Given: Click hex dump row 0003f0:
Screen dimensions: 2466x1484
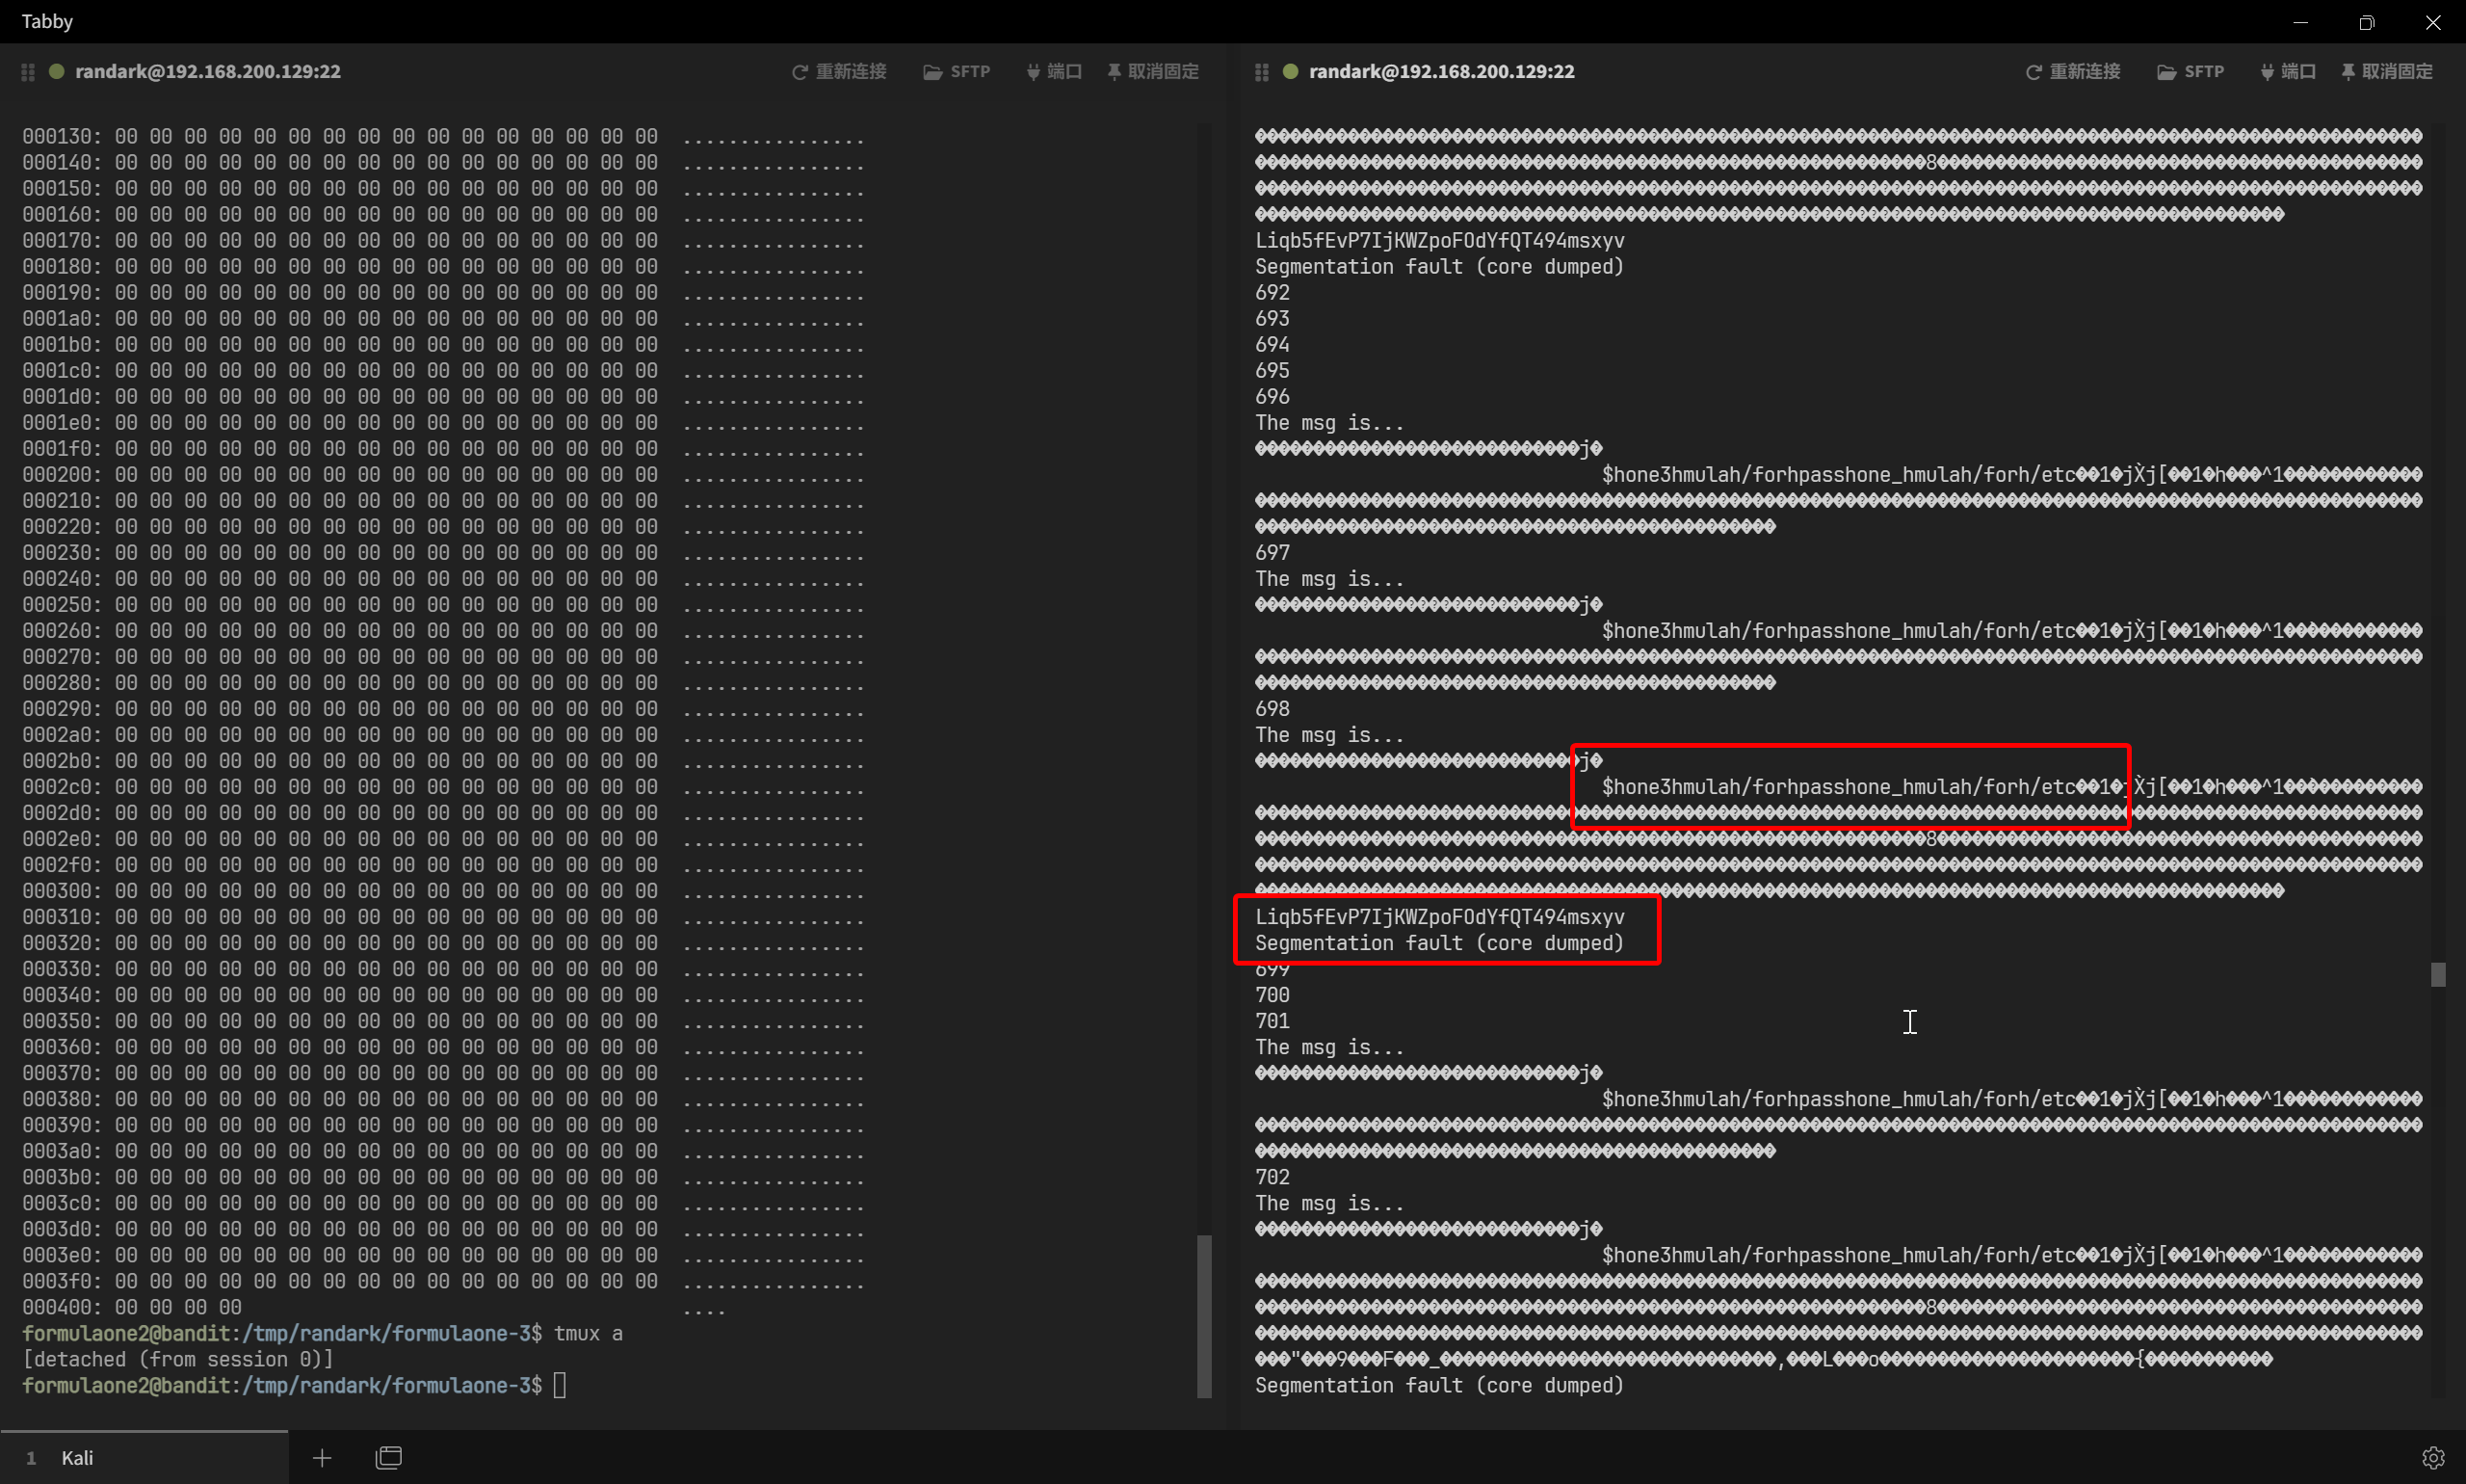Looking at the screenshot, I should 443,1281.
